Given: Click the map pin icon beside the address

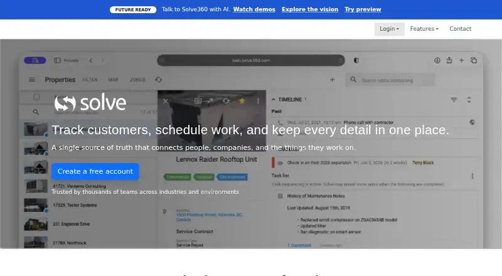Looking at the screenshot, I should 164,211.
